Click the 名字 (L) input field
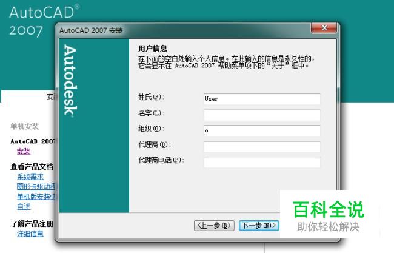Screen dimensions: 394x253 coord(262,115)
